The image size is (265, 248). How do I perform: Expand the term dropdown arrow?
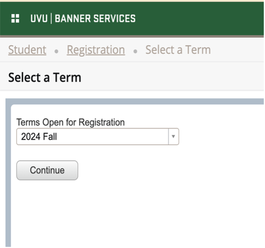click(173, 136)
